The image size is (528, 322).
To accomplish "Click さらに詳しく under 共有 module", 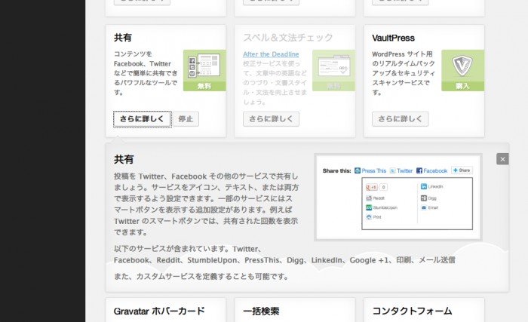I will click(x=142, y=119).
